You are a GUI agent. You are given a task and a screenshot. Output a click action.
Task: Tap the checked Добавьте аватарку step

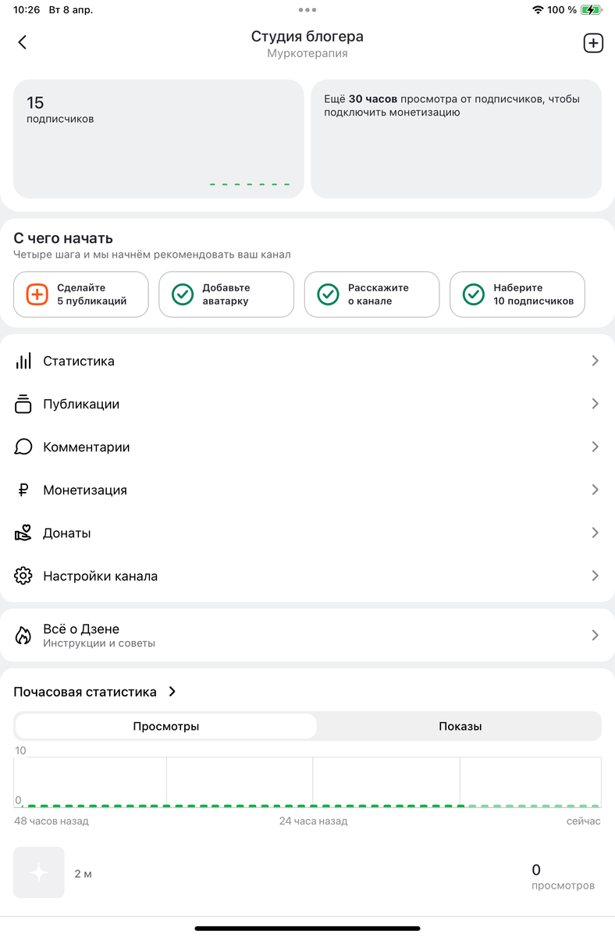tap(226, 294)
